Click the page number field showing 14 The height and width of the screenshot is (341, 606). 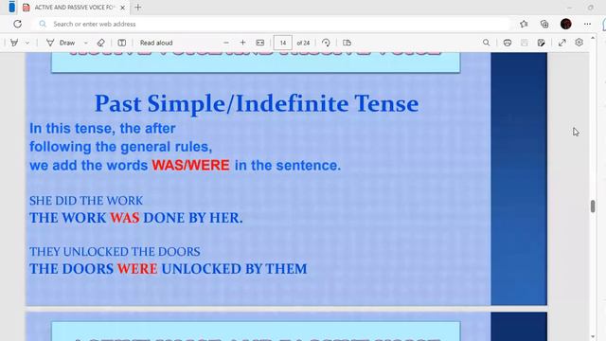(283, 43)
